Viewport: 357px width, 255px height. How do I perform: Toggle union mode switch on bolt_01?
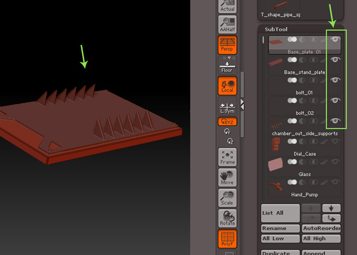click(292, 80)
